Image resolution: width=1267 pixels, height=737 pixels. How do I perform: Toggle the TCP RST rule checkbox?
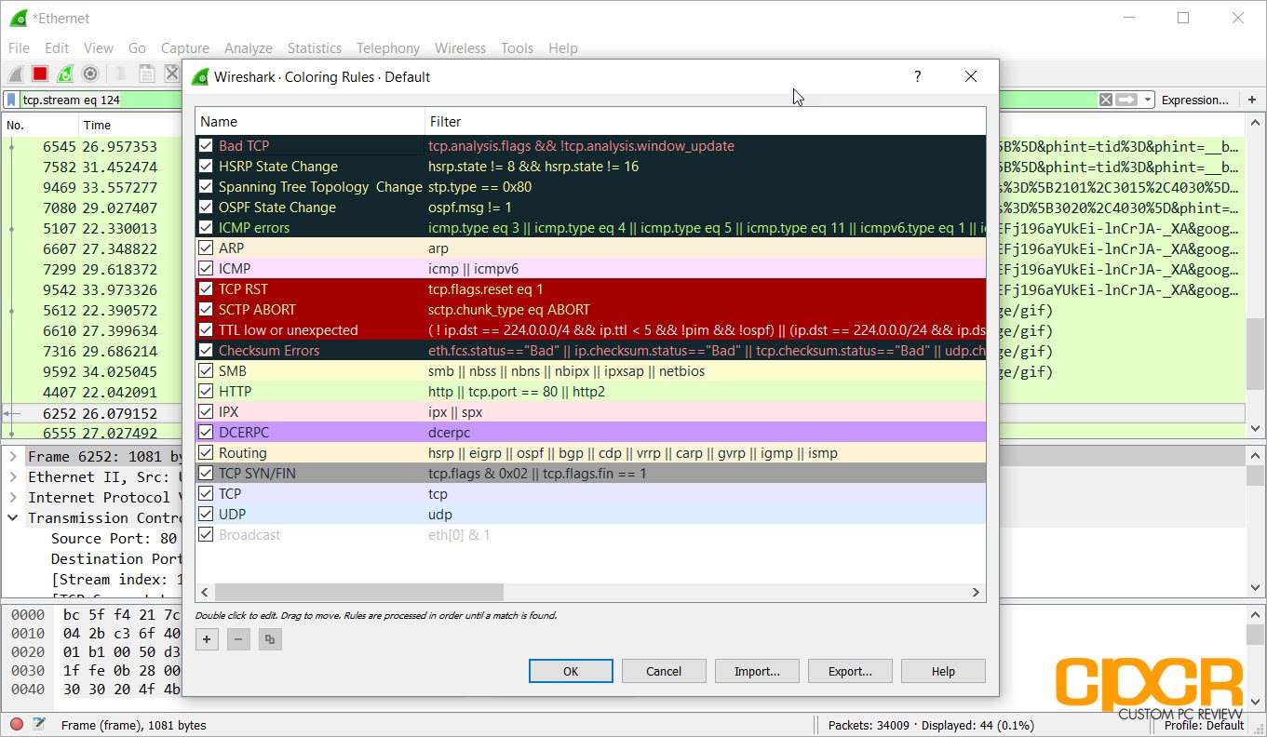[206, 289]
